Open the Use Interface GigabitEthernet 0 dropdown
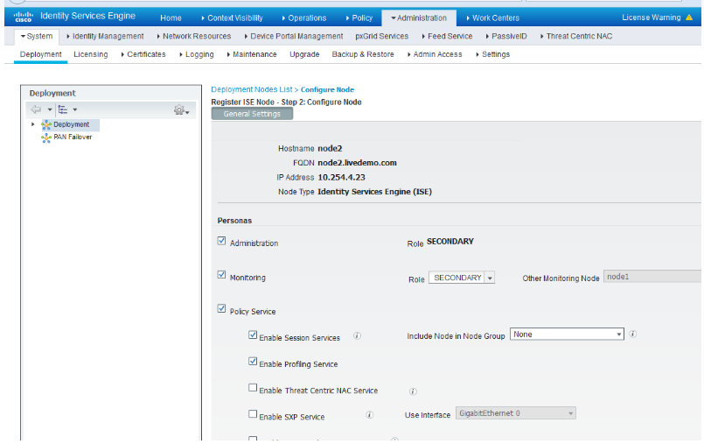The width and height of the screenshot is (704, 444). click(x=515, y=413)
